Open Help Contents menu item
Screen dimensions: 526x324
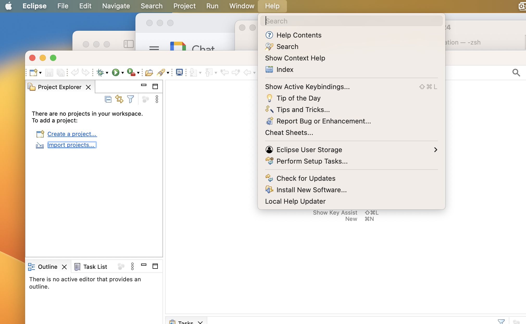351,35
